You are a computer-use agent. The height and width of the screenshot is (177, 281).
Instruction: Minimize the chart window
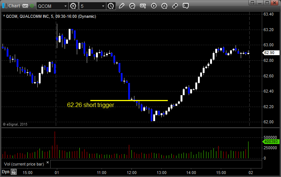click(x=260, y=3)
